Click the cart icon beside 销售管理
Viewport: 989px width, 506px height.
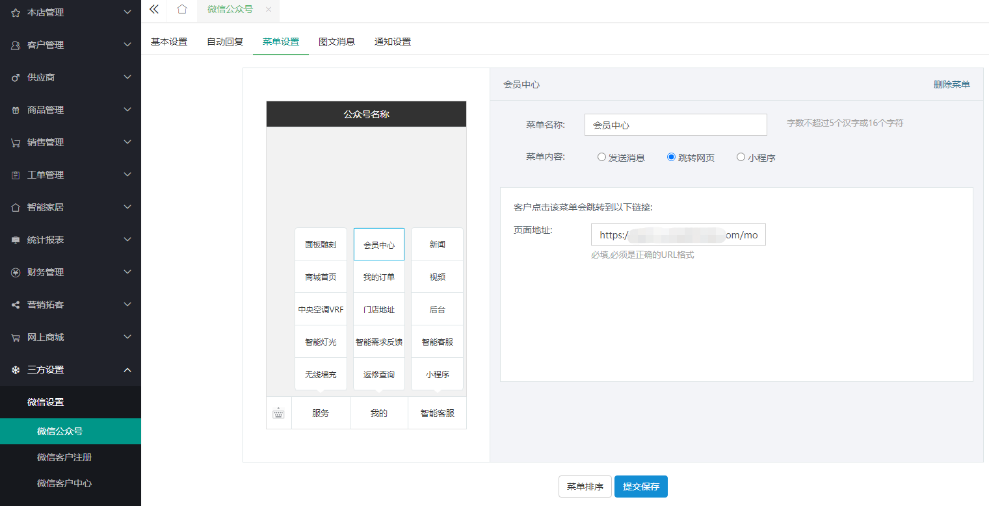pos(16,142)
